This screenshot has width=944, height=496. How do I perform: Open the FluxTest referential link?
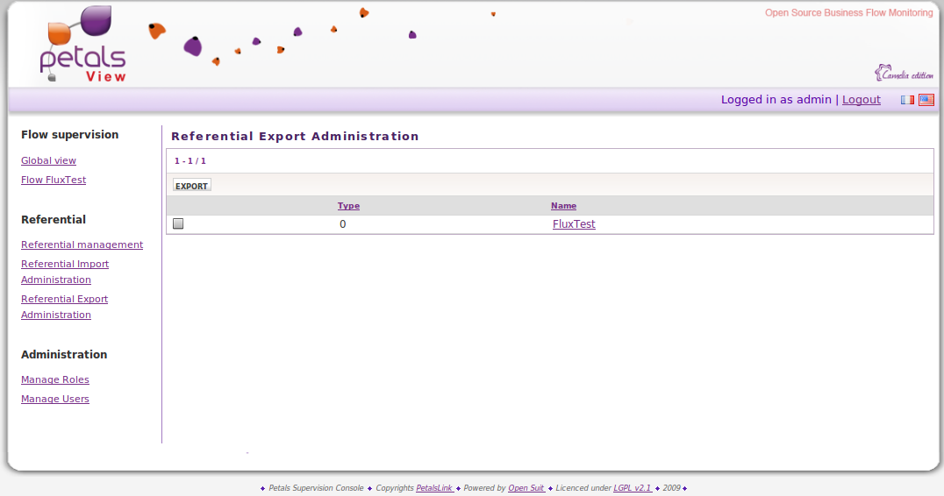tap(574, 224)
